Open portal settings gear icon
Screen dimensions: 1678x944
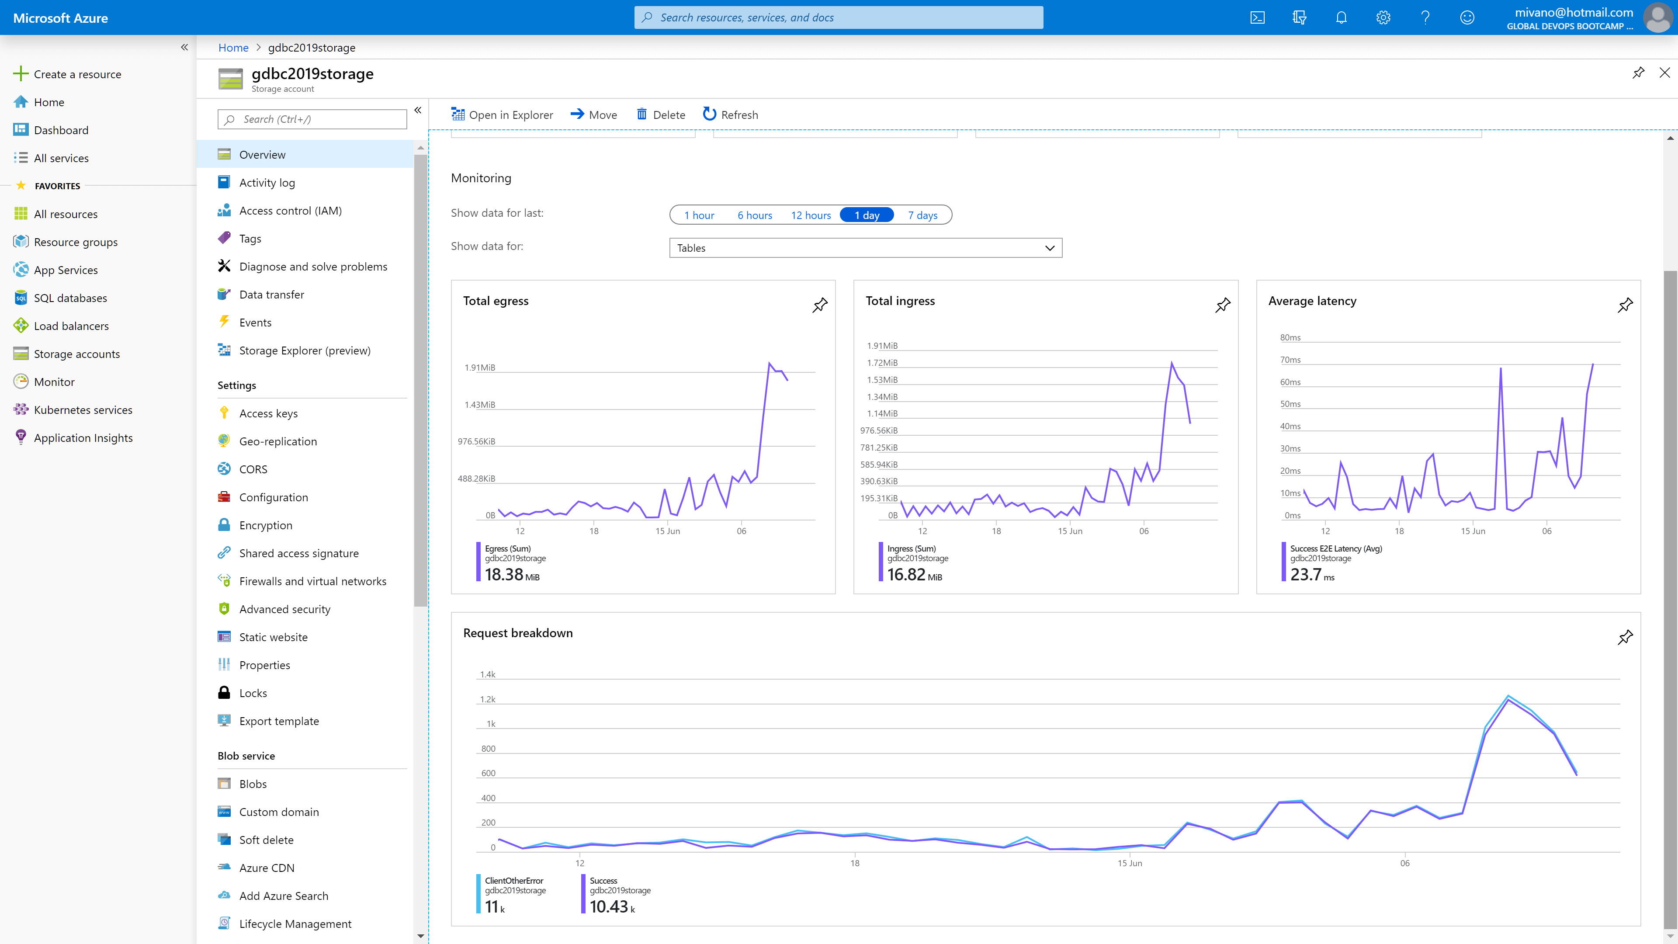pyautogui.click(x=1383, y=17)
